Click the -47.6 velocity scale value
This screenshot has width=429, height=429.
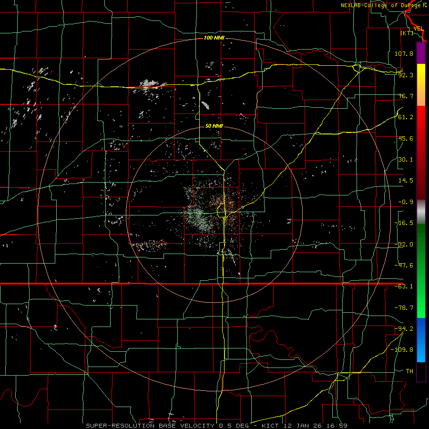click(x=404, y=266)
